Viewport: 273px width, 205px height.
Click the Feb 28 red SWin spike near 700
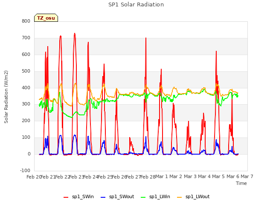(x=146, y=38)
